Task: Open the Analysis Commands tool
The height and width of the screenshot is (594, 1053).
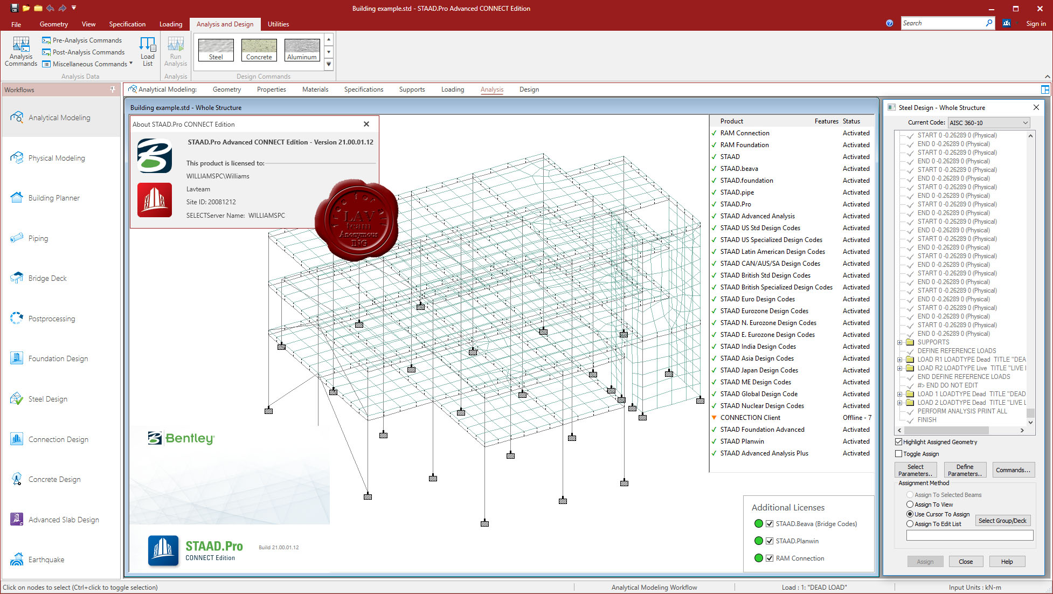Action: 21,52
